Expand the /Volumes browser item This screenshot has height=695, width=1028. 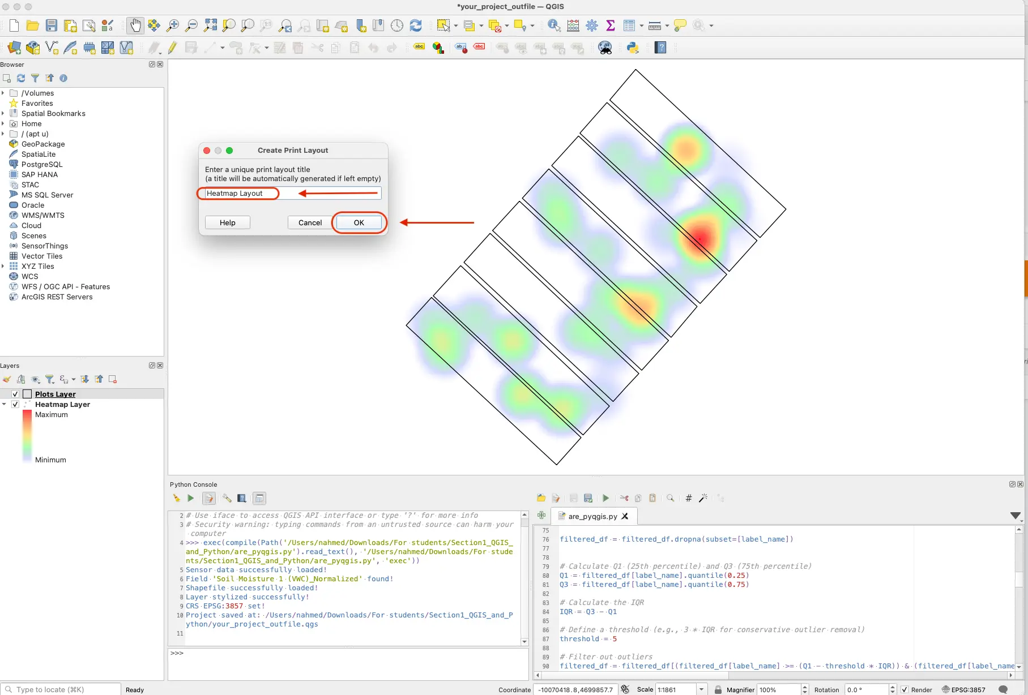coord(3,93)
